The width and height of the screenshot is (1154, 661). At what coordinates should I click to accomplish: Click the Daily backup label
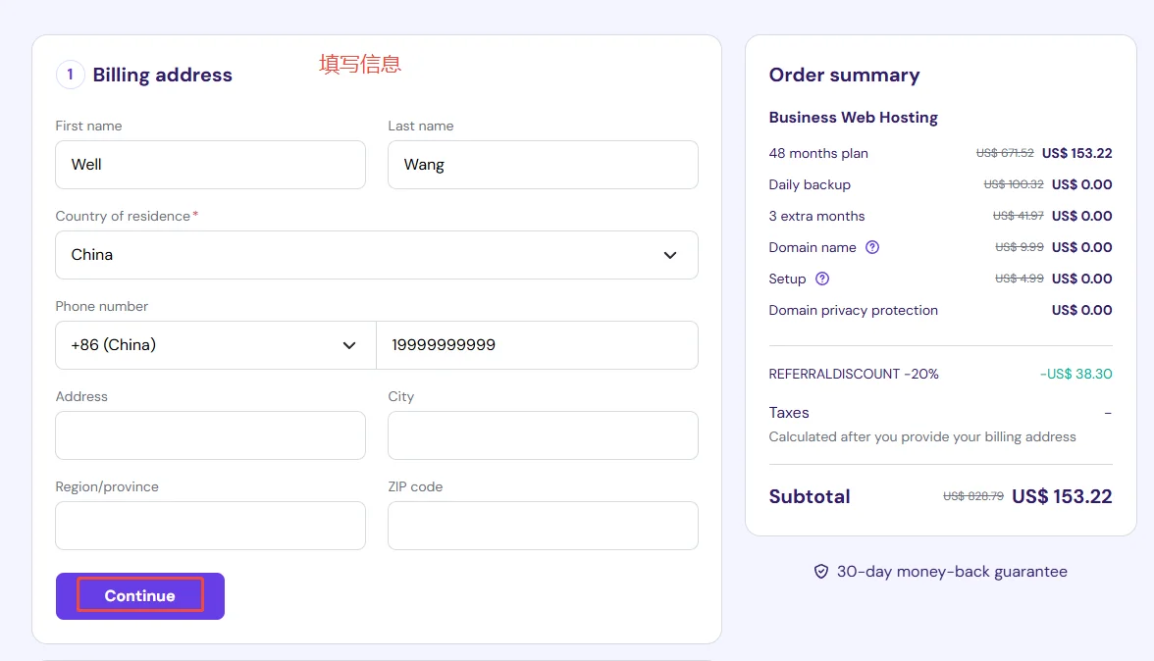tap(810, 184)
